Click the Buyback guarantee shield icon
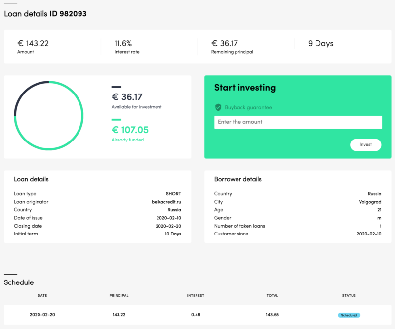 click(x=218, y=107)
